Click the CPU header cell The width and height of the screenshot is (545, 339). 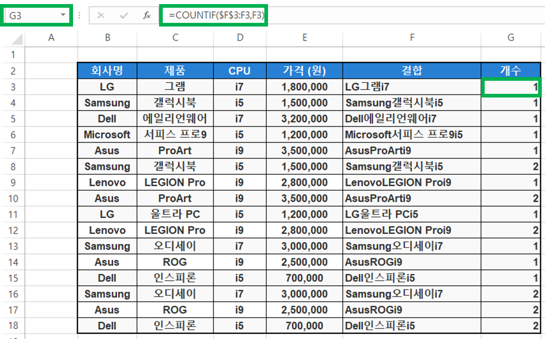click(240, 71)
